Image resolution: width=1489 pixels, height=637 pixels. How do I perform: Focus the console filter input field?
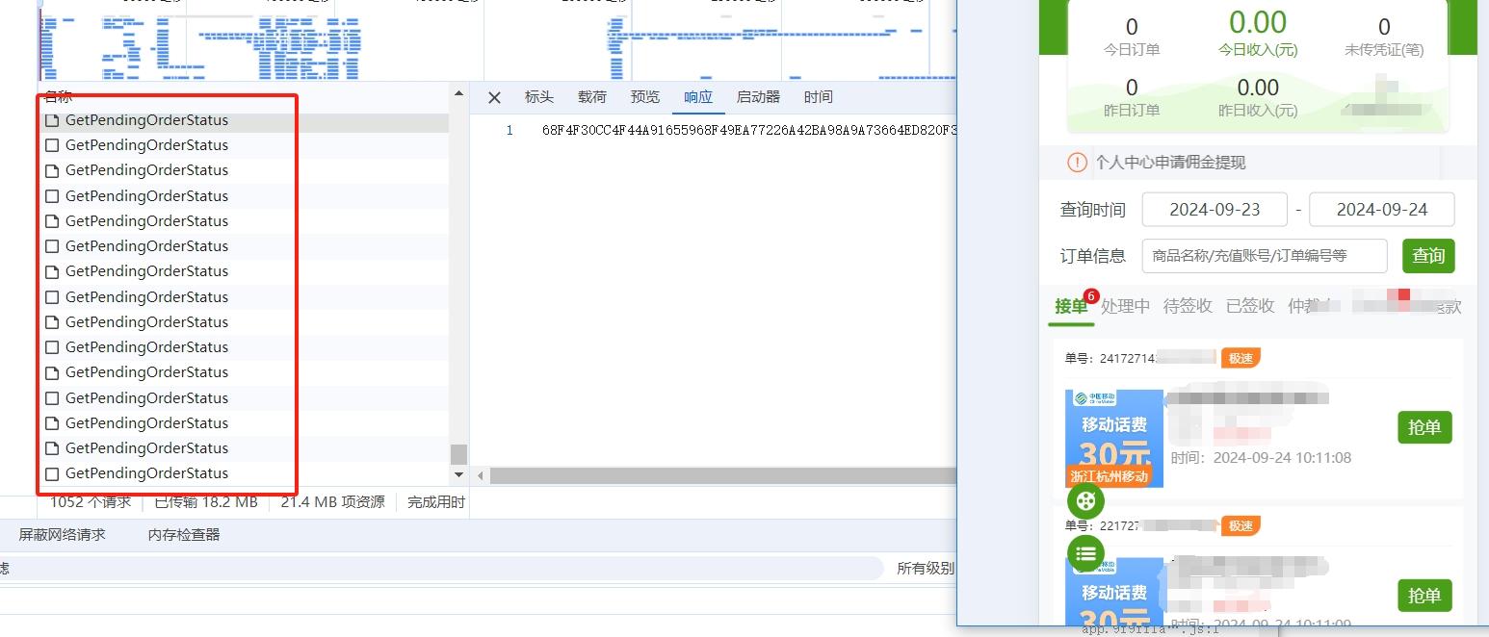tap(441, 569)
